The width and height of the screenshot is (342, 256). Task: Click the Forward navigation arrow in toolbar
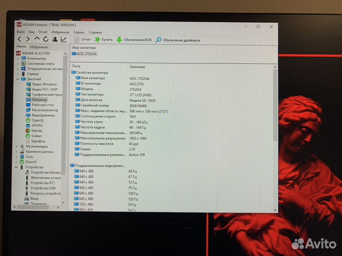(28, 39)
